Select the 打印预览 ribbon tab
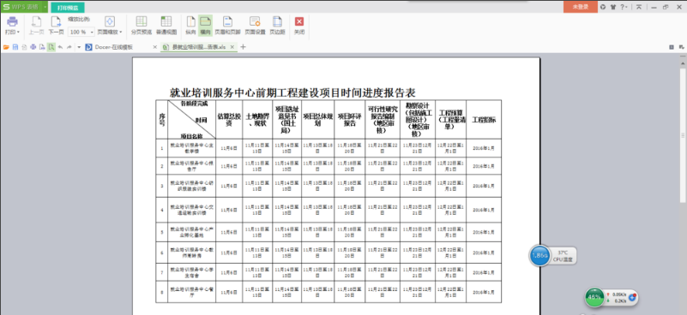Image resolution: width=687 pixels, height=315 pixels. tap(68, 8)
